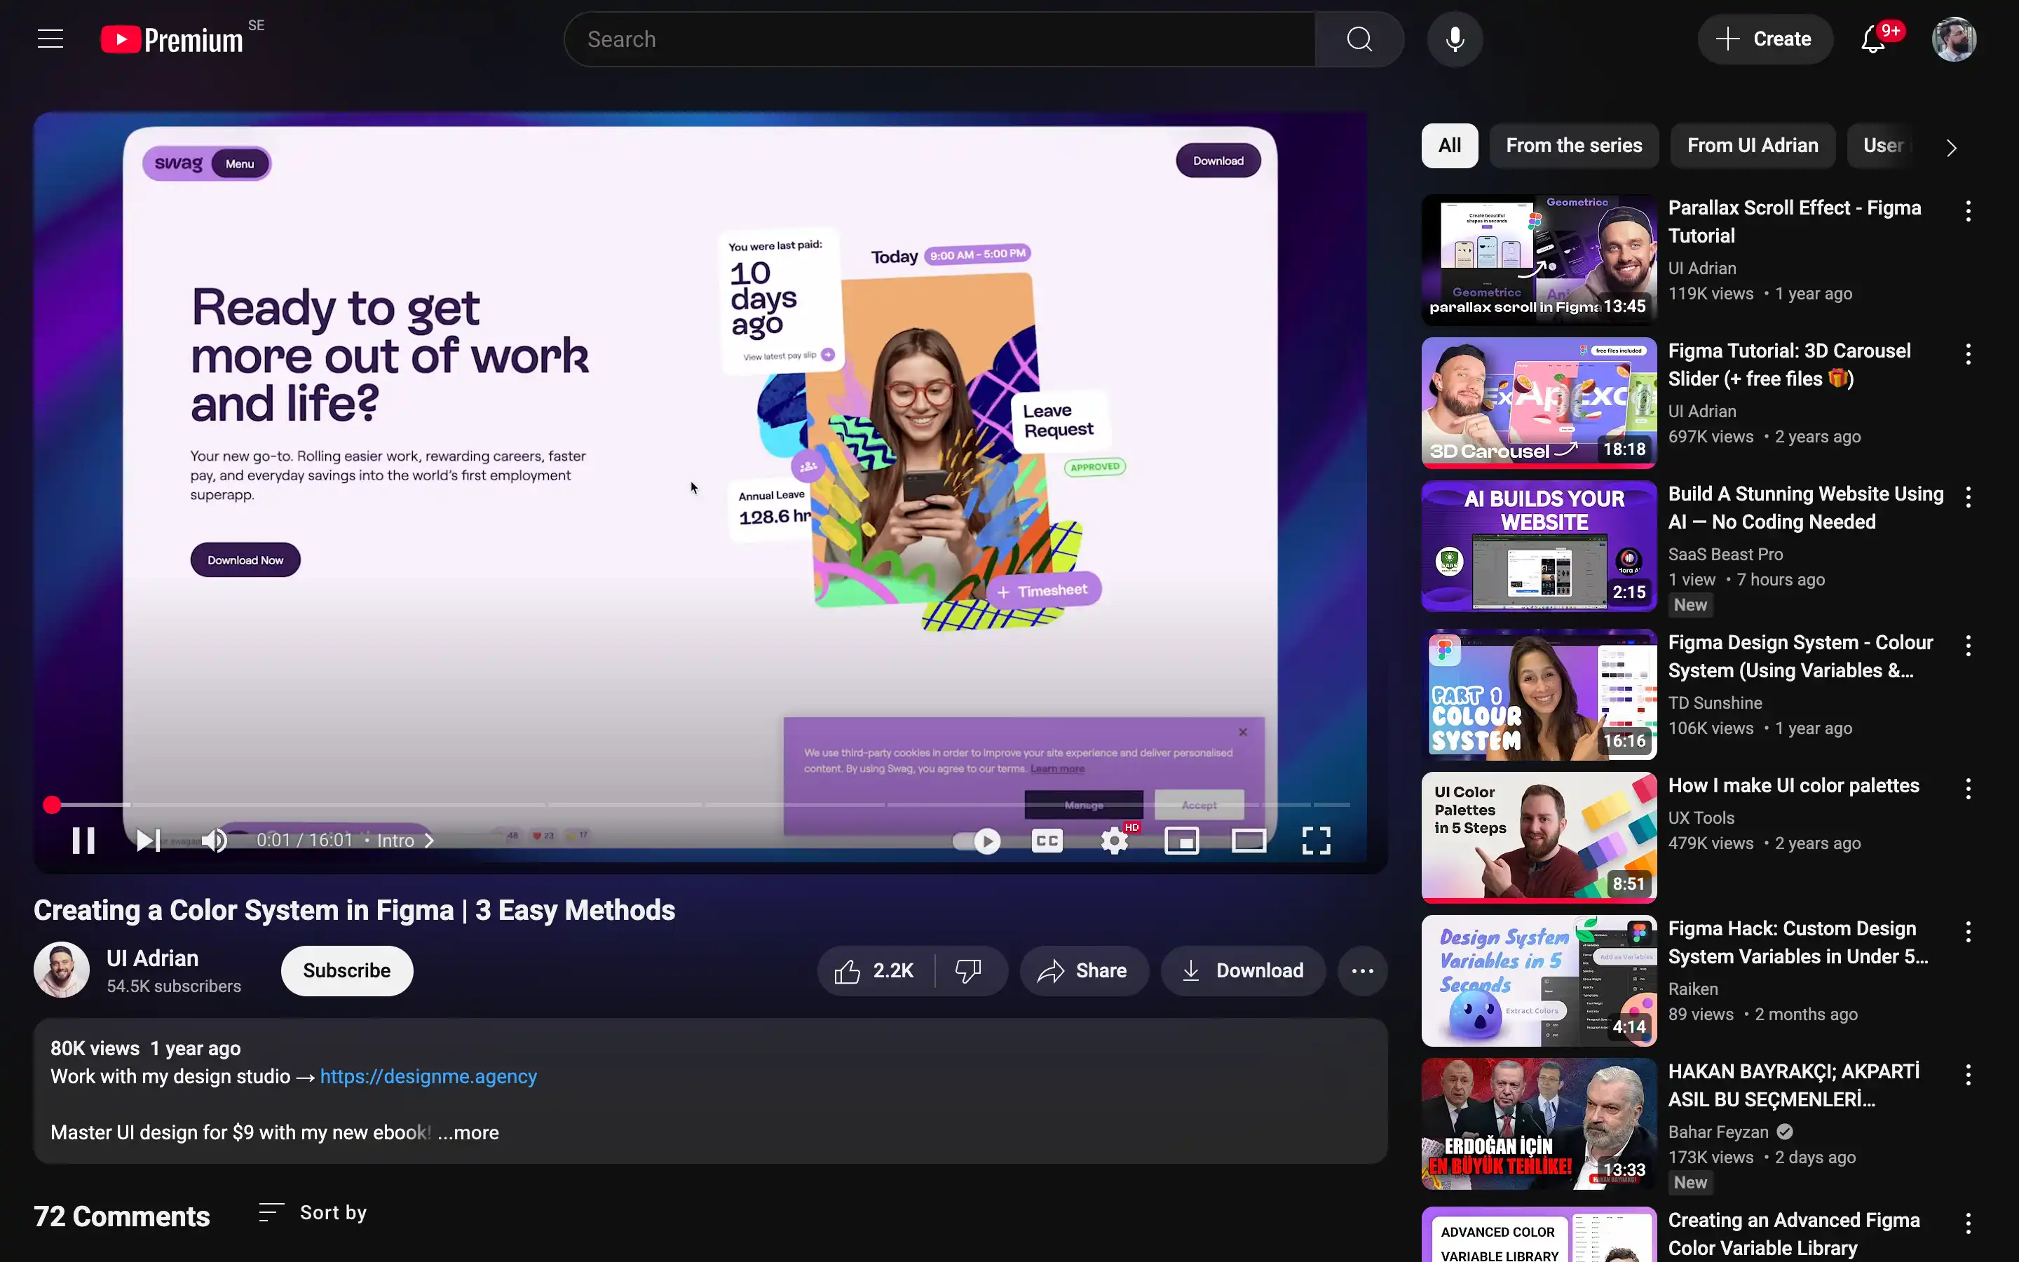2019x1262 pixels.
Task: Open options for Figma Design System Colour video
Action: coord(1968,646)
